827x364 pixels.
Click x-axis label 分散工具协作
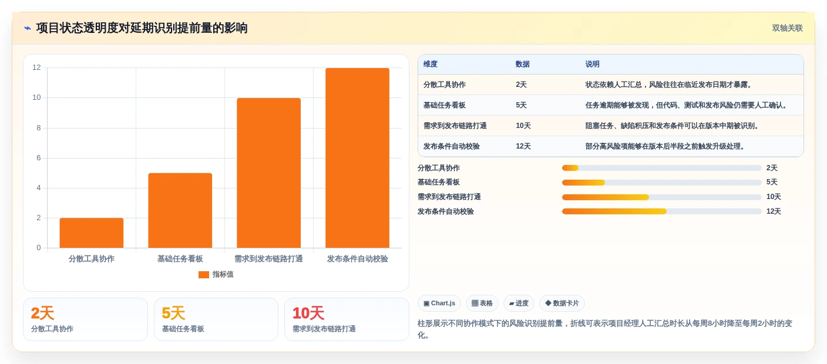pos(92,258)
